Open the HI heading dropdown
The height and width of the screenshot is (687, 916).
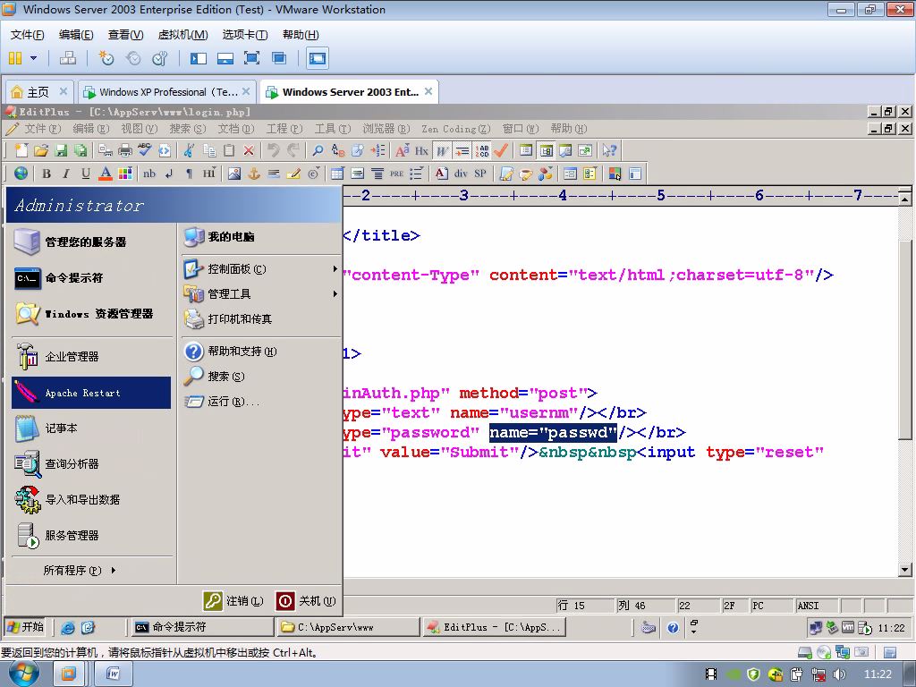pyautogui.click(x=209, y=174)
